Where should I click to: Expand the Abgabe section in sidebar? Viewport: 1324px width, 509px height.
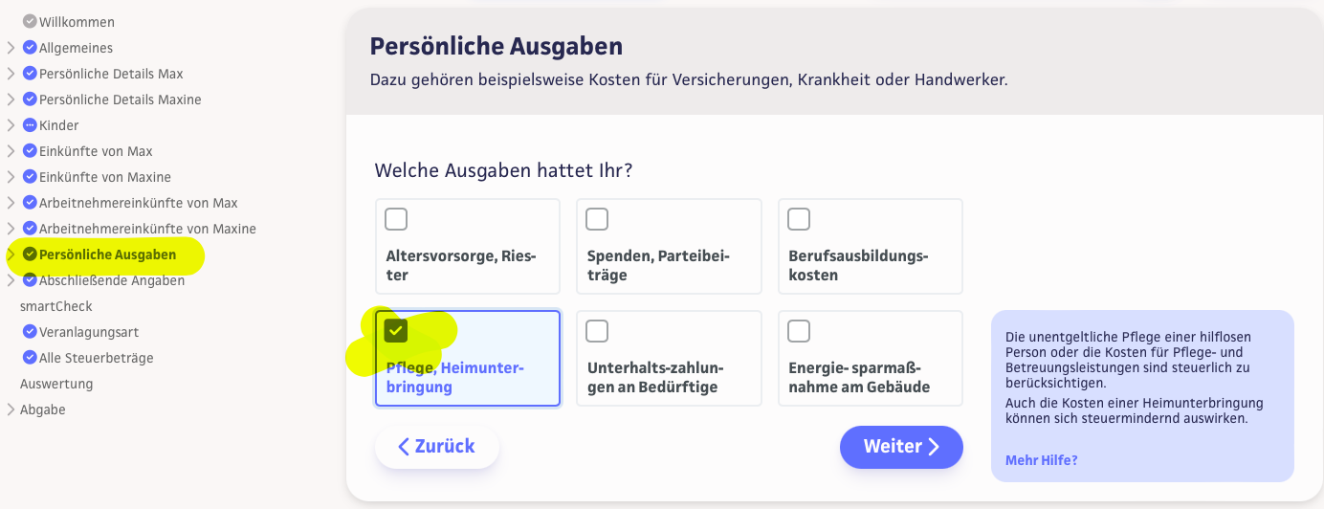(x=11, y=409)
